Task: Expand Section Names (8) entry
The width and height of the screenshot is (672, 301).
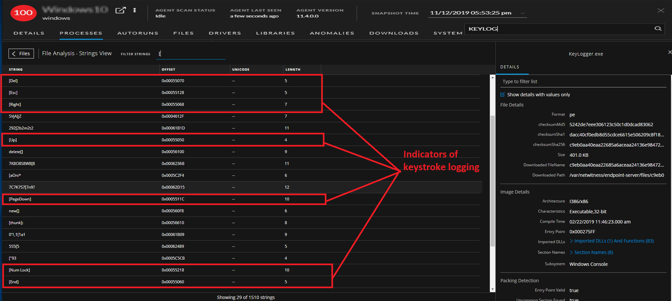Action: coord(593,252)
